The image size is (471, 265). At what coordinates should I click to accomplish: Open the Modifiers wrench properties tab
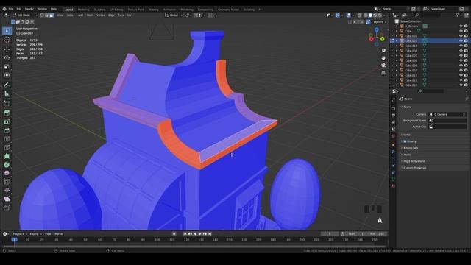pyautogui.click(x=393, y=152)
